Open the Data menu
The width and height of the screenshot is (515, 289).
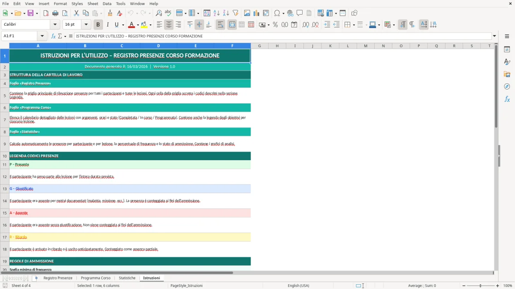click(x=107, y=3)
